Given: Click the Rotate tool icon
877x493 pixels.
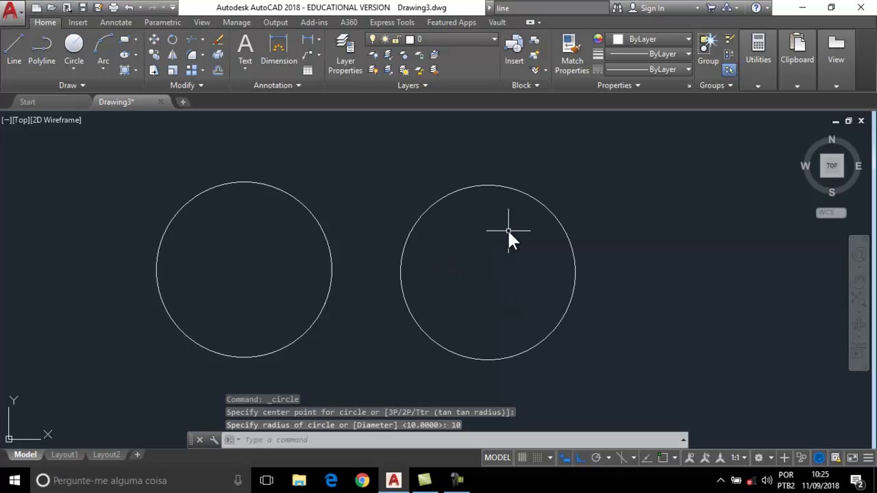Looking at the screenshot, I should [173, 40].
